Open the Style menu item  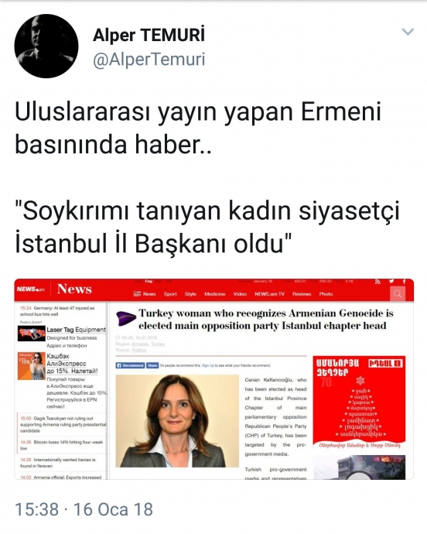pos(190,294)
